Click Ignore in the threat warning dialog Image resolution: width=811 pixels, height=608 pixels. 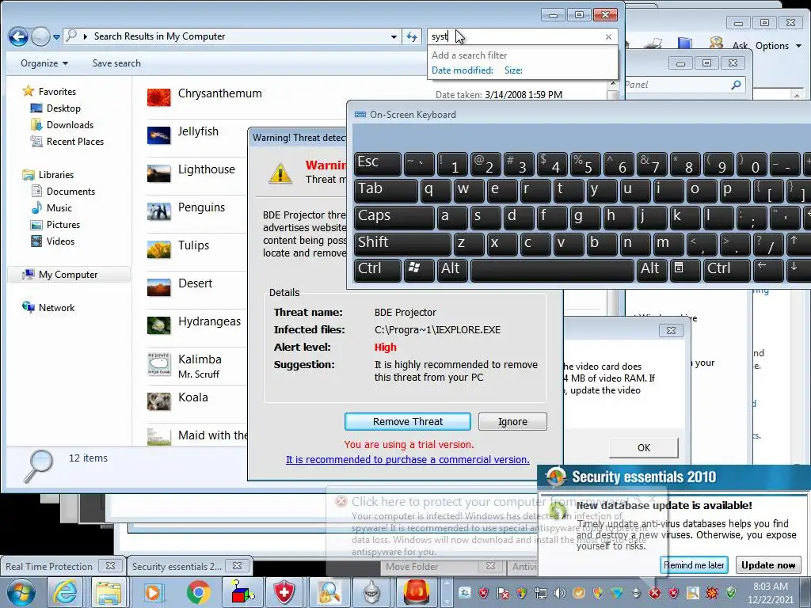[x=512, y=421]
